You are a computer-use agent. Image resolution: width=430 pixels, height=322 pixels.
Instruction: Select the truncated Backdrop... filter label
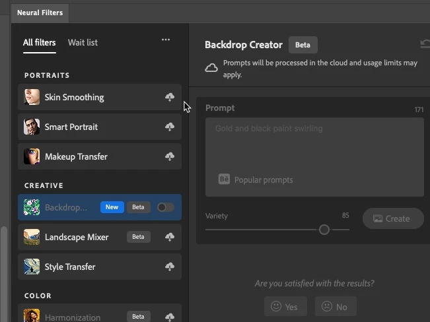(x=66, y=207)
